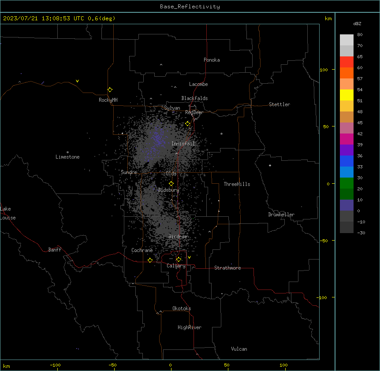The width and height of the screenshot is (380, 371).
Task: Select the yellow diamond marker south of RedDeer
Action: click(188, 123)
